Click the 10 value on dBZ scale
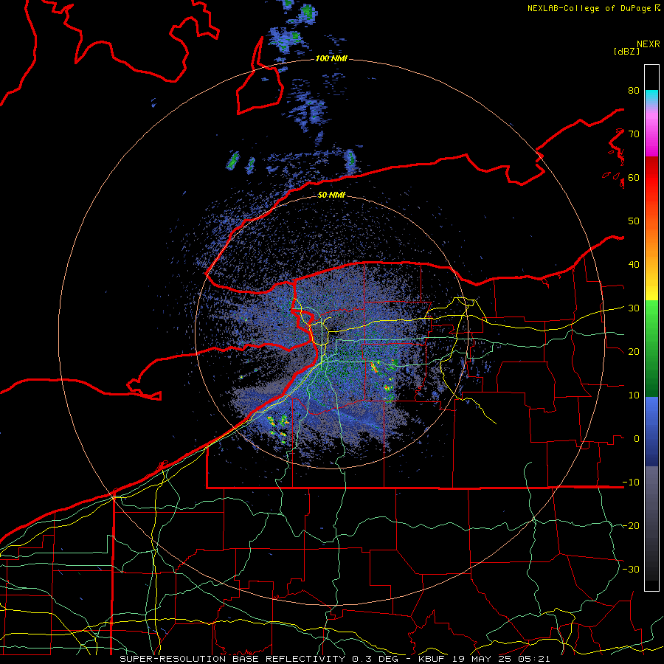The height and width of the screenshot is (664, 664). tap(634, 395)
